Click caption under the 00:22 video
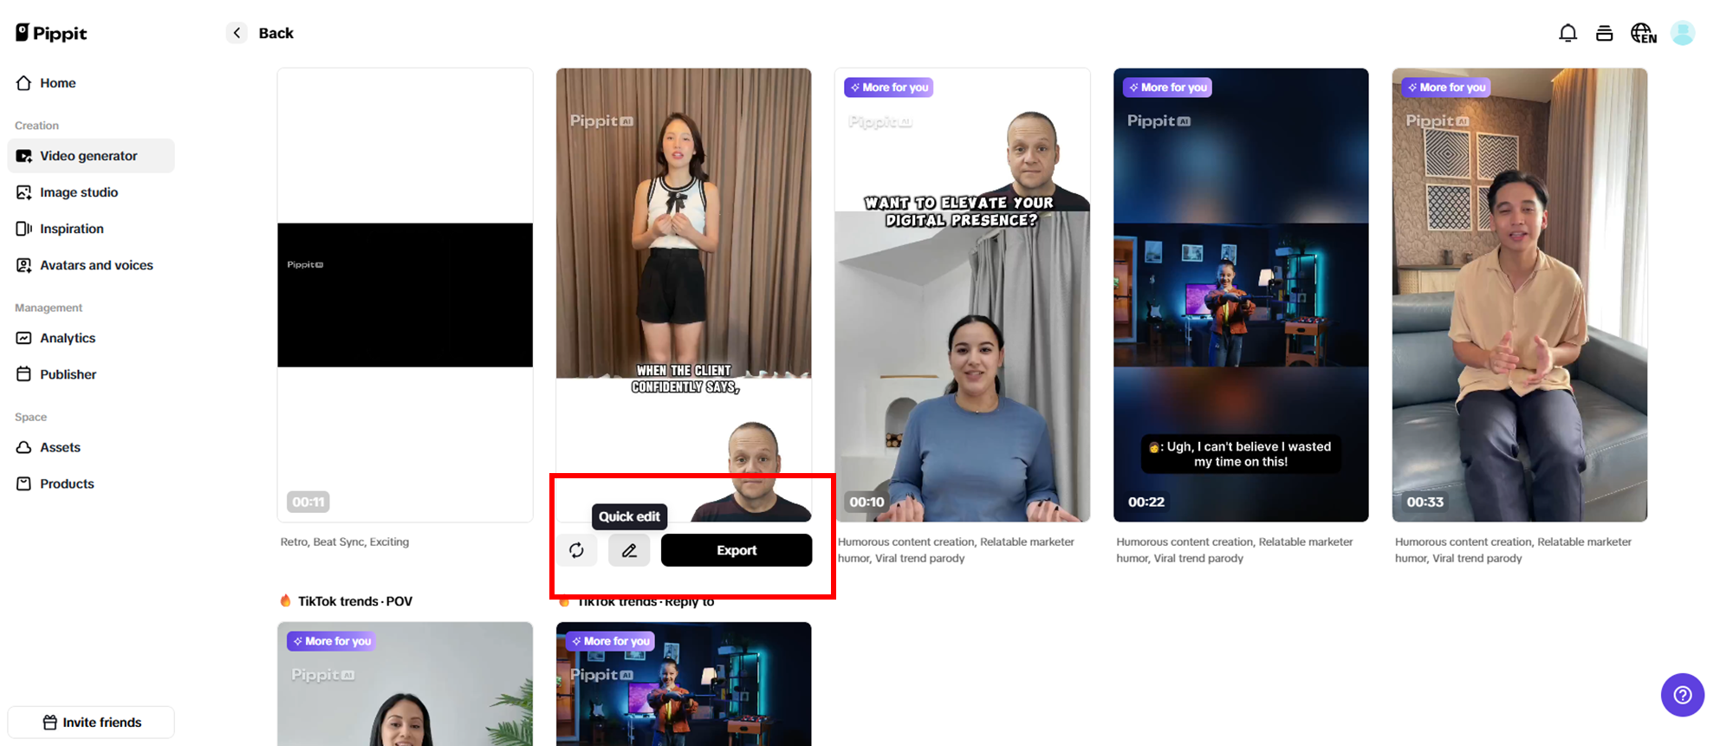 pos(1235,550)
